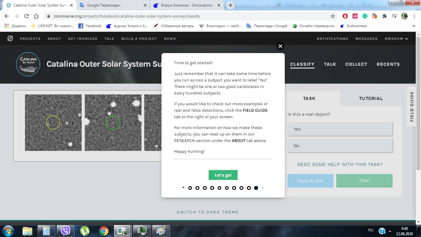Click the Zooniverse logo icon

(10, 39)
